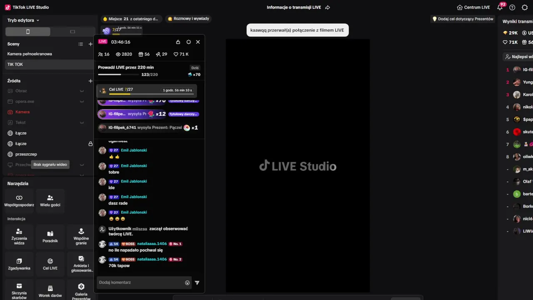Open Galeria Prezentów tool
Image resolution: width=533 pixels, height=300 pixels.
click(x=81, y=291)
